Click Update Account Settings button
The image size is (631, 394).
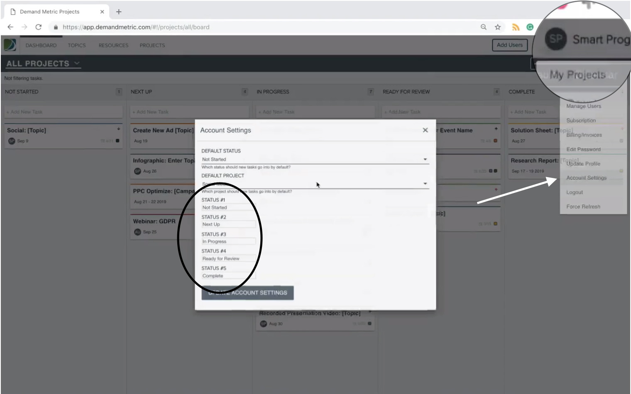[x=247, y=293]
